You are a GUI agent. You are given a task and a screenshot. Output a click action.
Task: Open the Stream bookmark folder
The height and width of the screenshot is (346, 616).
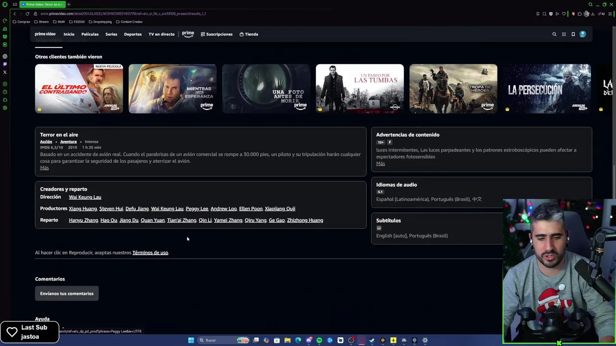pos(42,22)
